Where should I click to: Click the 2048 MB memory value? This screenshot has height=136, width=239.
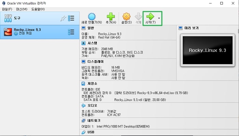[x=107, y=49]
